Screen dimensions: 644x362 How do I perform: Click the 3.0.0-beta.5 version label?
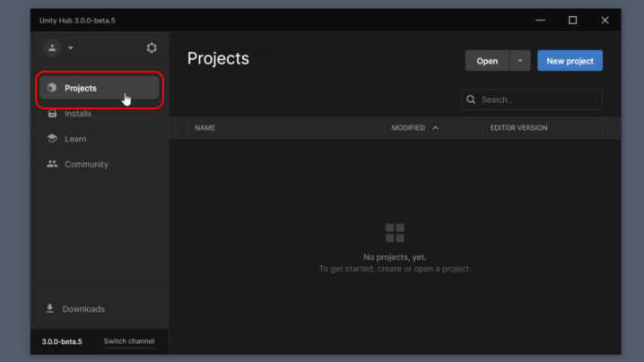coord(62,341)
